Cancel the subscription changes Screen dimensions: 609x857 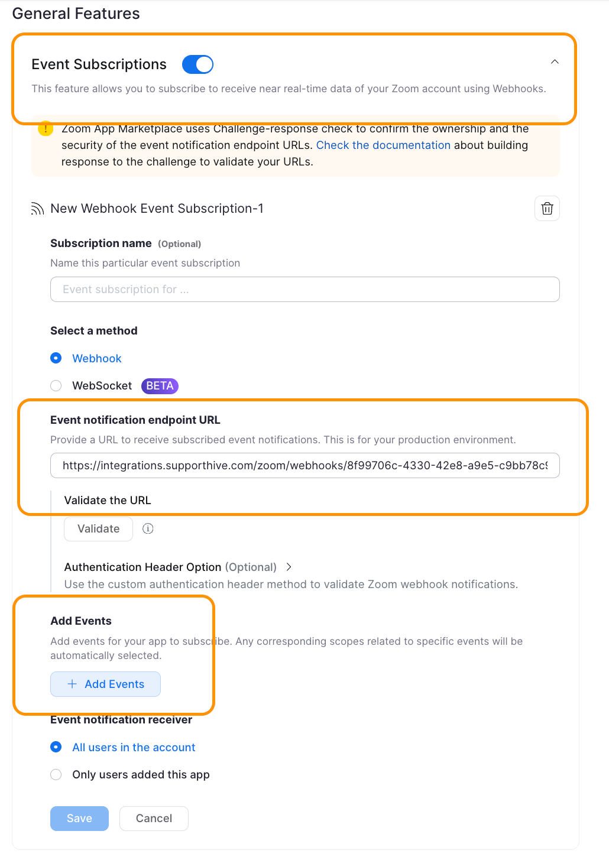tap(154, 818)
